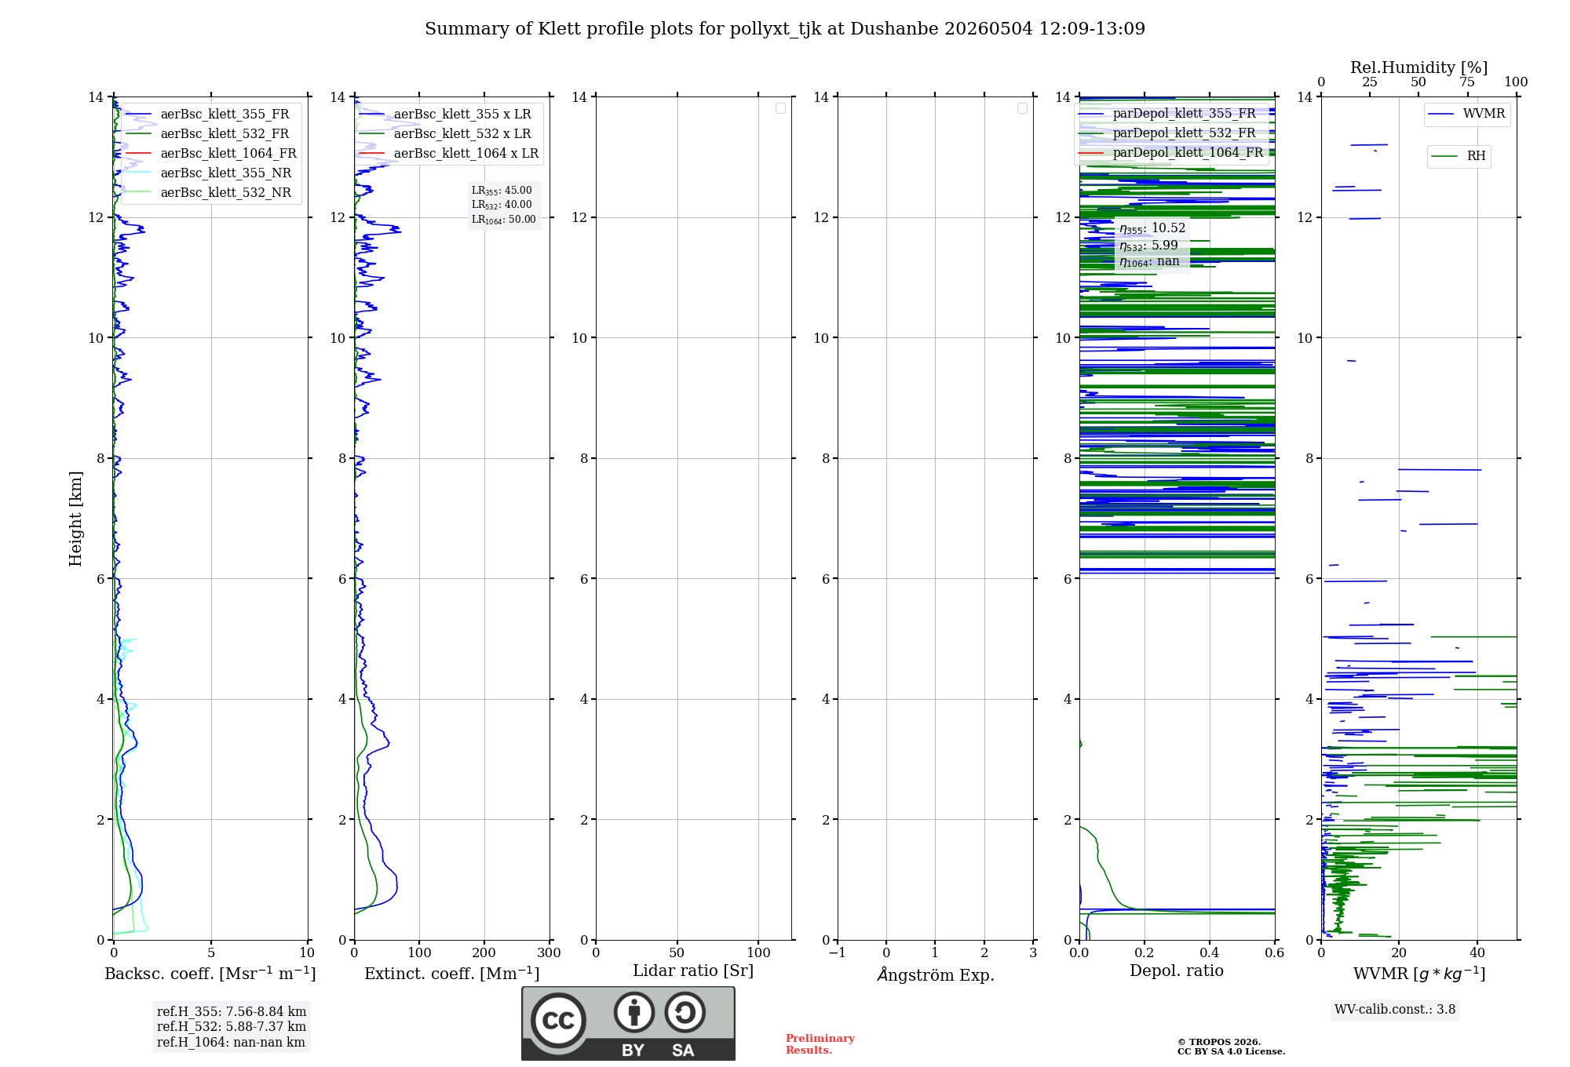
Task: Click the © TROPOS 2026 copyright text
Action: pos(1219,1042)
